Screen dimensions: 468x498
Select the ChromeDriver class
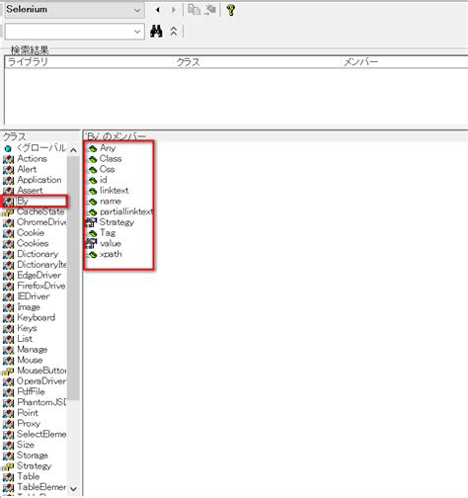[35, 222]
